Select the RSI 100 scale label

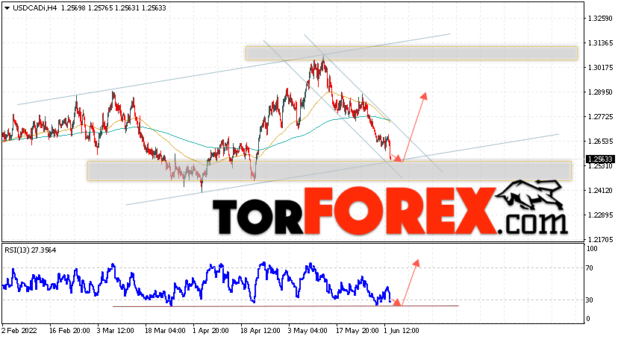coord(592,249)
